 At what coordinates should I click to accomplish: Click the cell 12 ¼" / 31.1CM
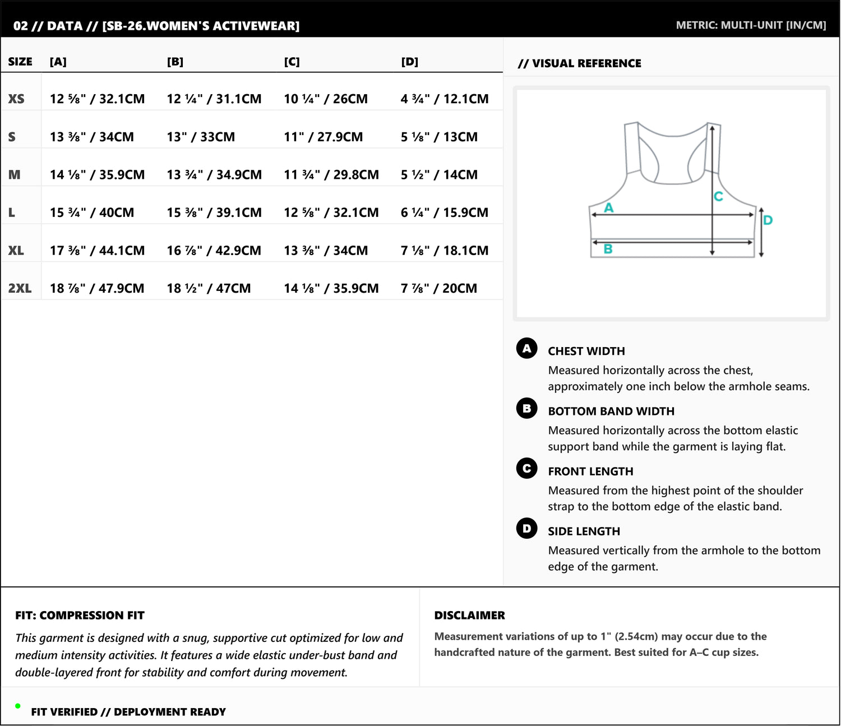(x=214, y=99)
